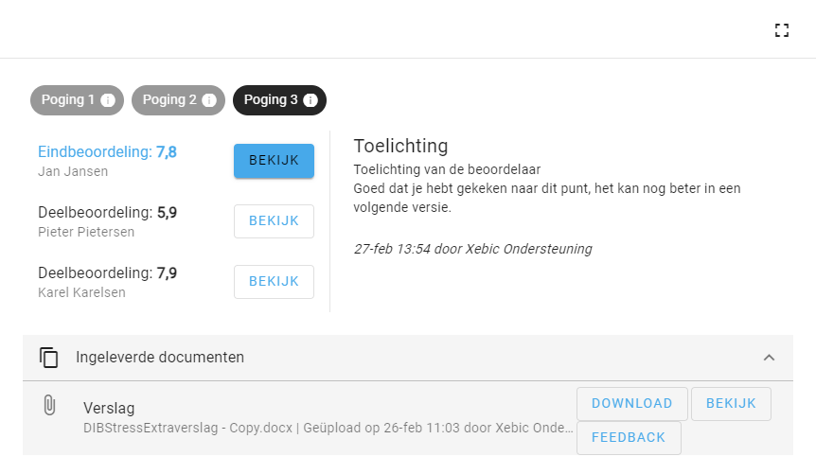Download the Verslag document

point(631,404)
